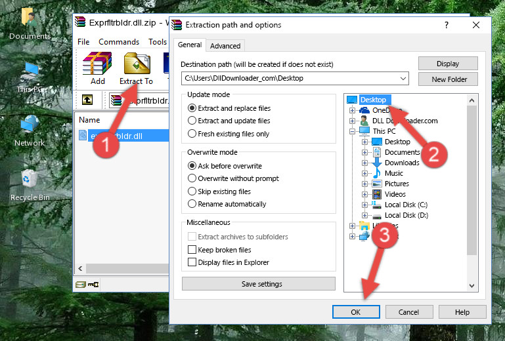Open Documents desktop shortcut
The height and width of the screenshot is (341, 505).
pos(30,24)
